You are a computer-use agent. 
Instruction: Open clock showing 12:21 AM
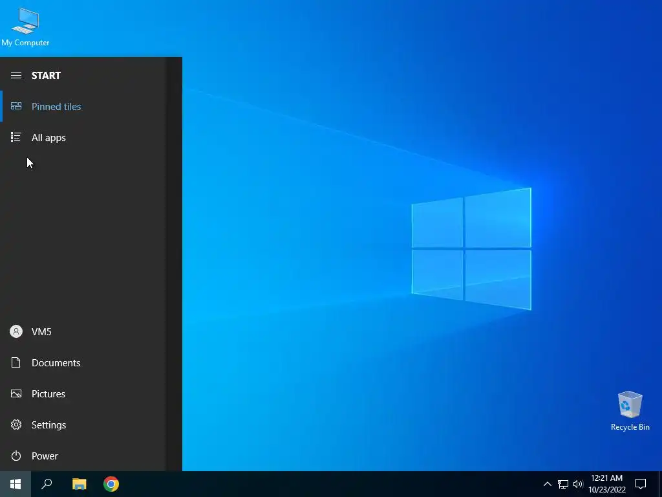point(606,484)
